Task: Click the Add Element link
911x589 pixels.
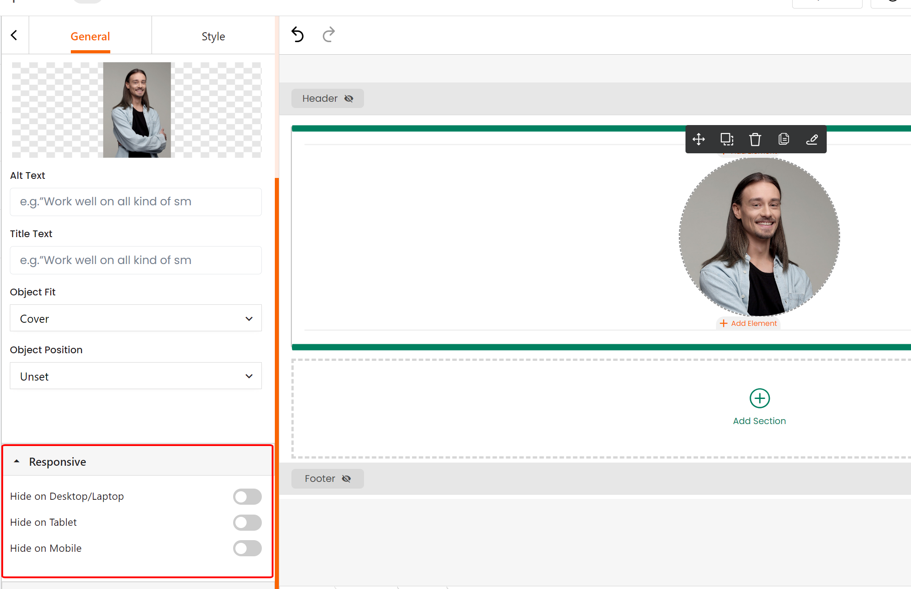Action: click(x=748, y=324)
